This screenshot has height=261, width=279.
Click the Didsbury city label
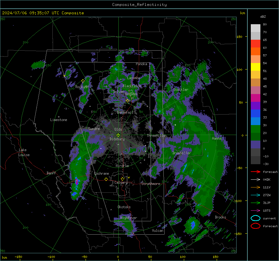[x=117, y=139]
